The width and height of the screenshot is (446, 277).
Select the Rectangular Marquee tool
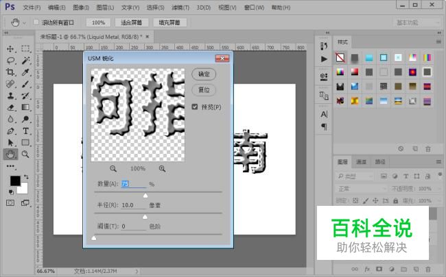(x=25, y=49)
